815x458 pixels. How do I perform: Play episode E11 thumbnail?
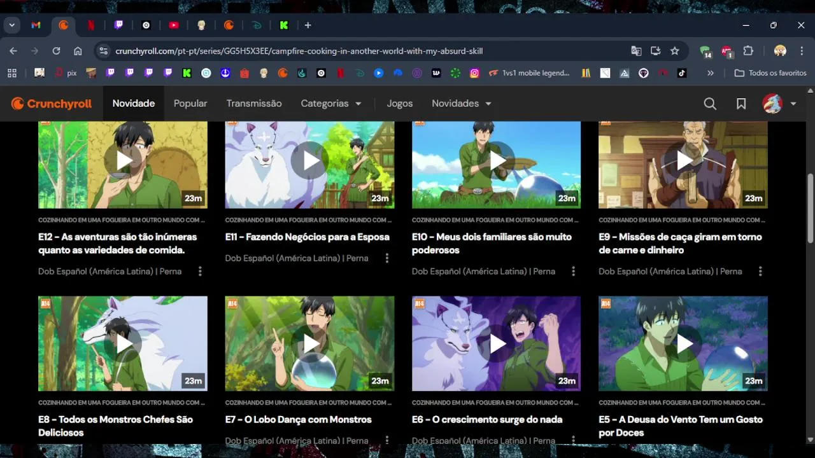[x=309, y=165]
